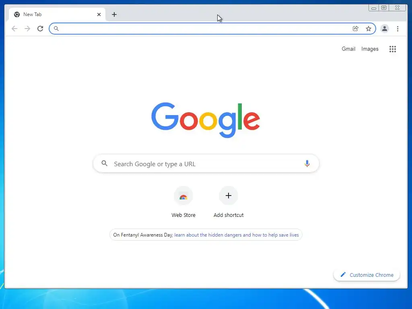Screen dimensions: 412x309
Task: Open the Images link
Action: tap(370, 49)
